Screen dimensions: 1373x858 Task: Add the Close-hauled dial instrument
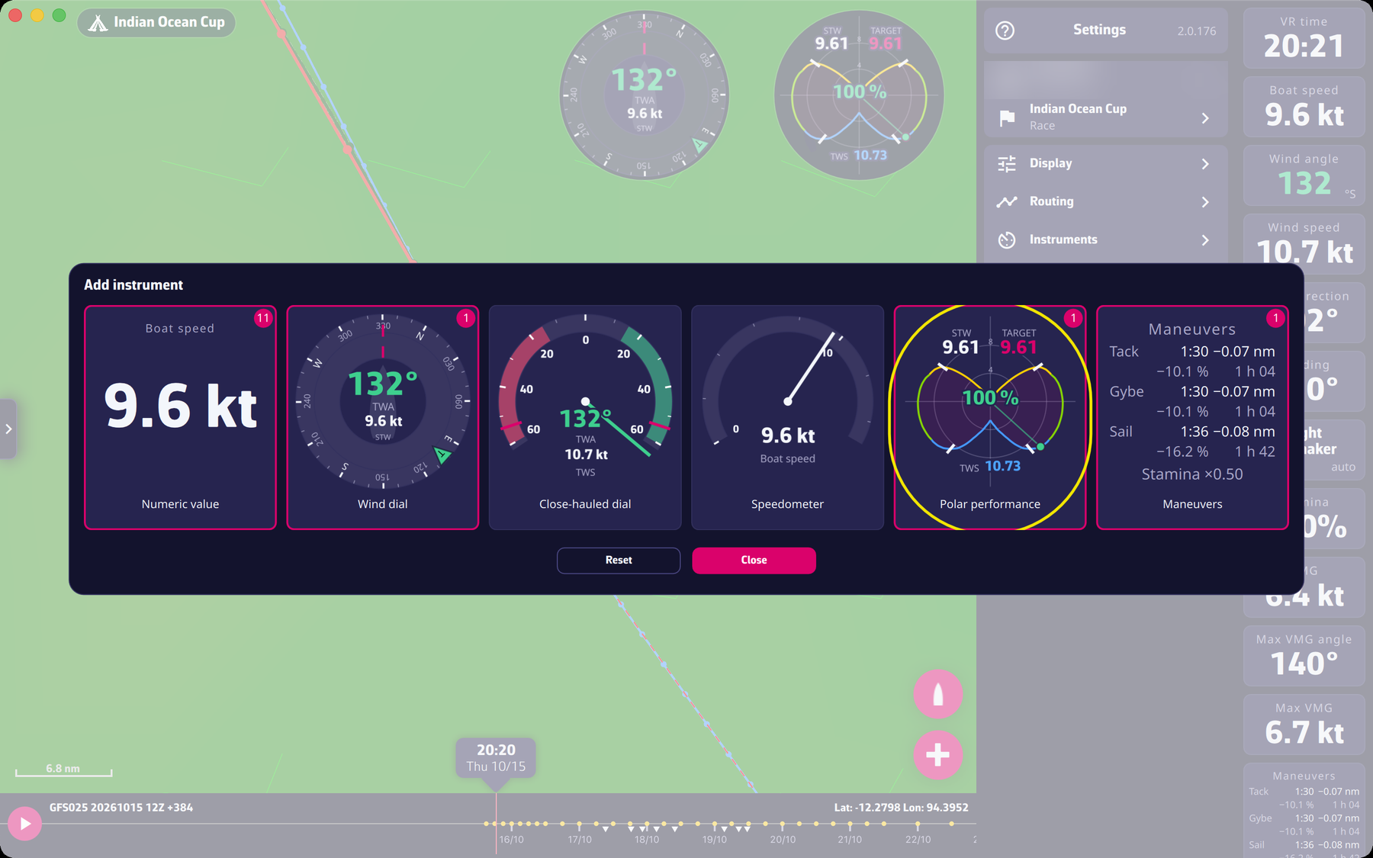click(x=585, y=417)
